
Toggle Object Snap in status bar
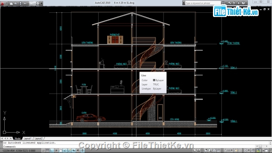(60, 150)
